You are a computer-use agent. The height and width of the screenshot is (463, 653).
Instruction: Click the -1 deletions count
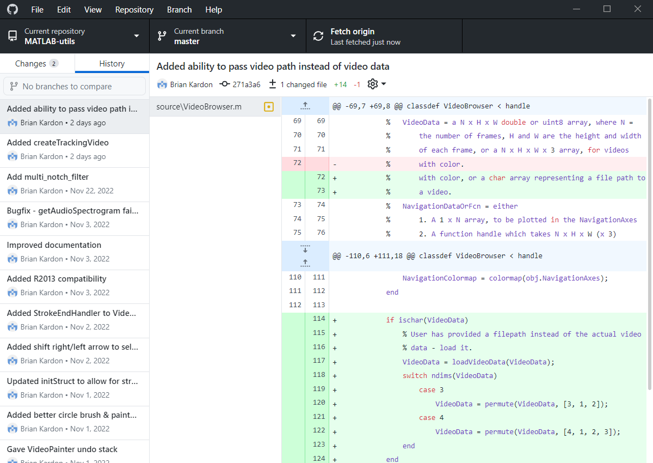pos(357,84)
